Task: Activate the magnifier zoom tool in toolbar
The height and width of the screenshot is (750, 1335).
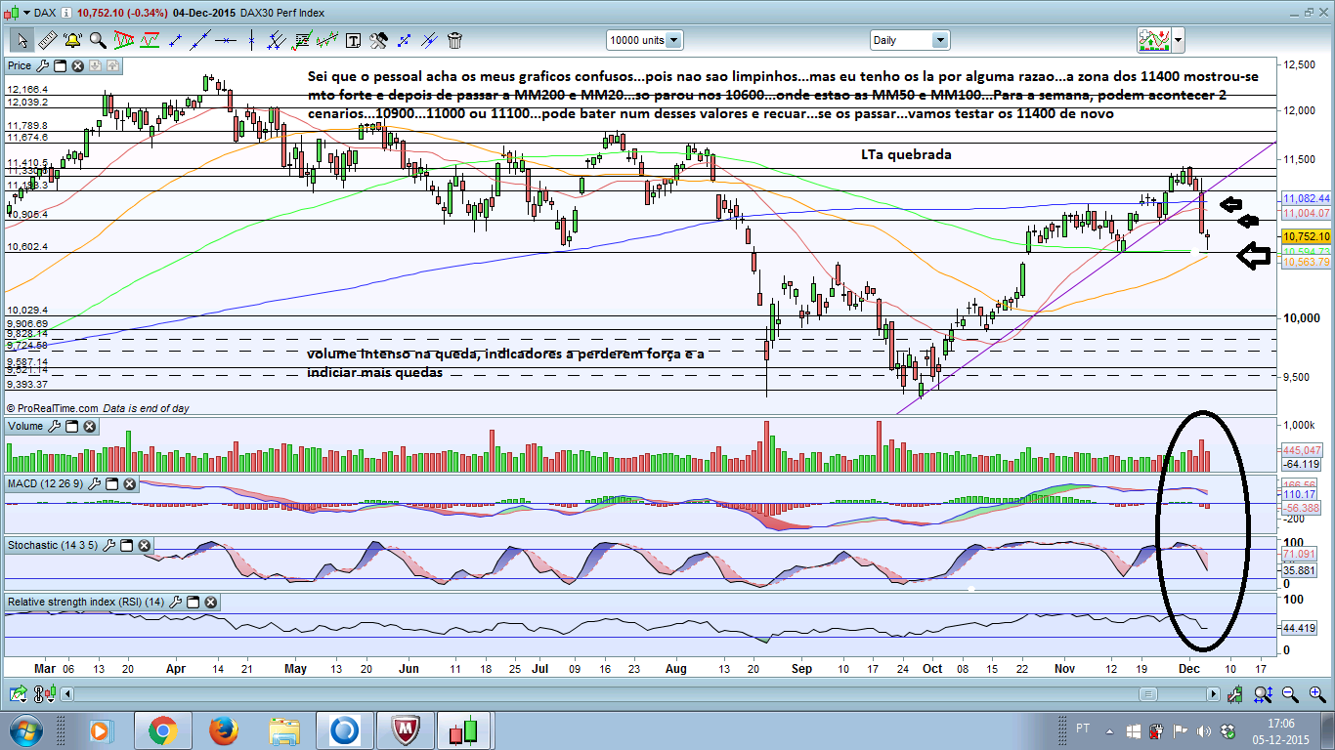Action: coord(98,40)
